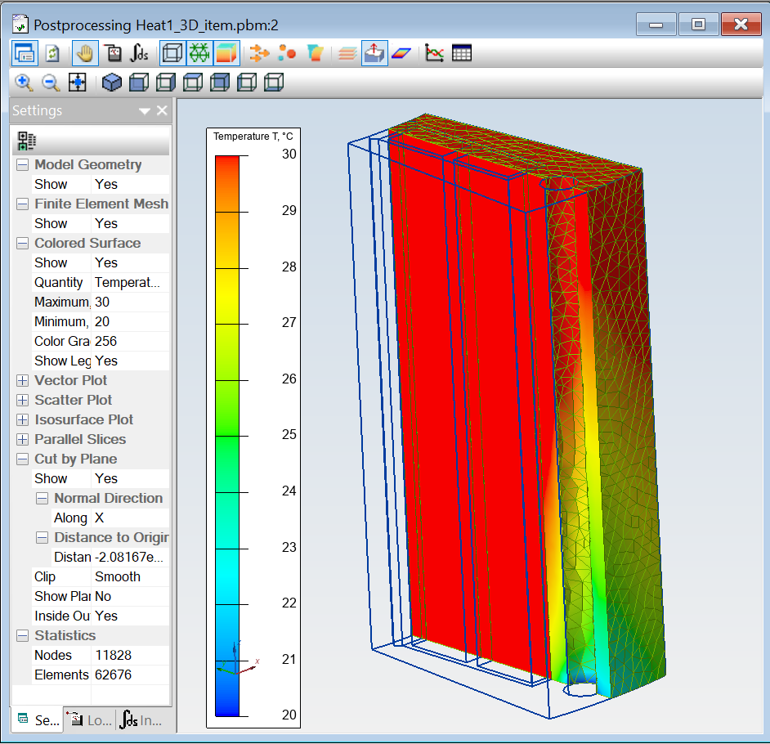Change the Clip Smooth value
Image resolution: width=770 pixels, height=744 pixels.
(x=130, y=577)
